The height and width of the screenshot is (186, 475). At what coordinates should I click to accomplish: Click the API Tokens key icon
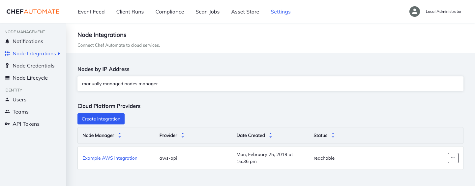click(x=7, y=124)
